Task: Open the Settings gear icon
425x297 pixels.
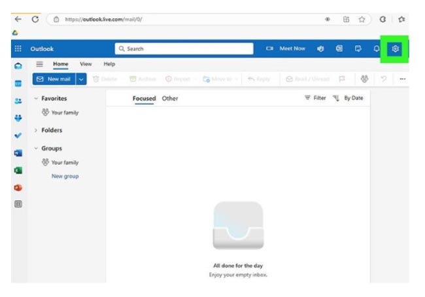Action: click(395, 49)
